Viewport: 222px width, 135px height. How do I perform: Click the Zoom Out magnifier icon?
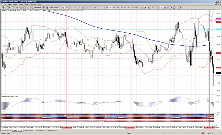[157, 7]
